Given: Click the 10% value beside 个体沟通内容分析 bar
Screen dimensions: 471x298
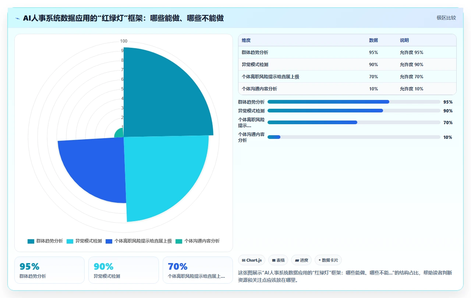Looking at the screenshot, I should [448, 137].
